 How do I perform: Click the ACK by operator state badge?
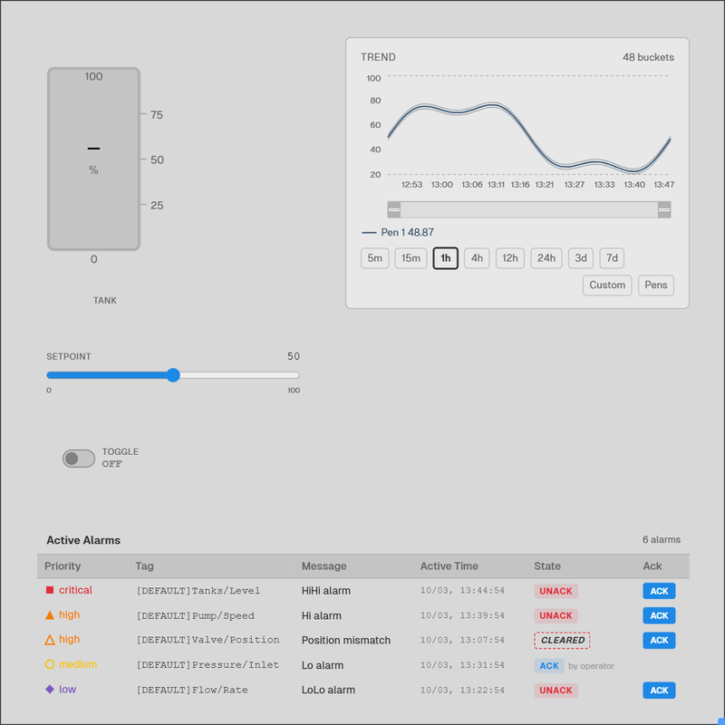549,666
